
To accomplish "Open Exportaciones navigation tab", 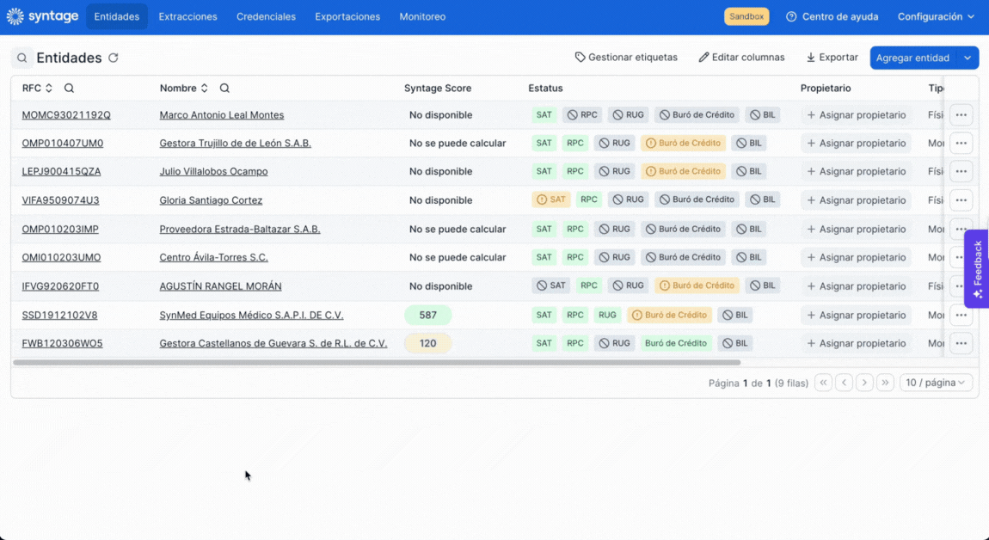I will click(x=347, y=16).
